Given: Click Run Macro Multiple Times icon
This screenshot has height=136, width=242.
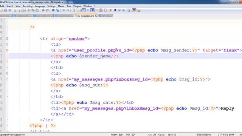Looking at the screenshot, I should pos(124,10).
